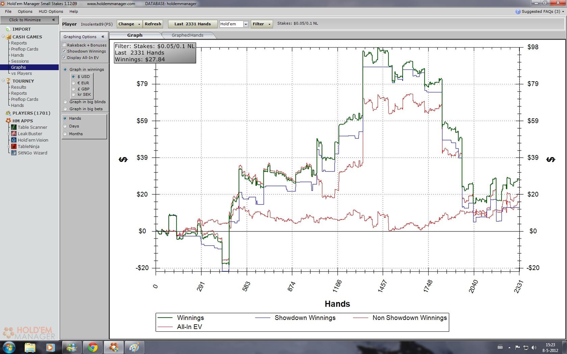
Task: Open the Table Scanner app icon
Action: coord(14,127)
